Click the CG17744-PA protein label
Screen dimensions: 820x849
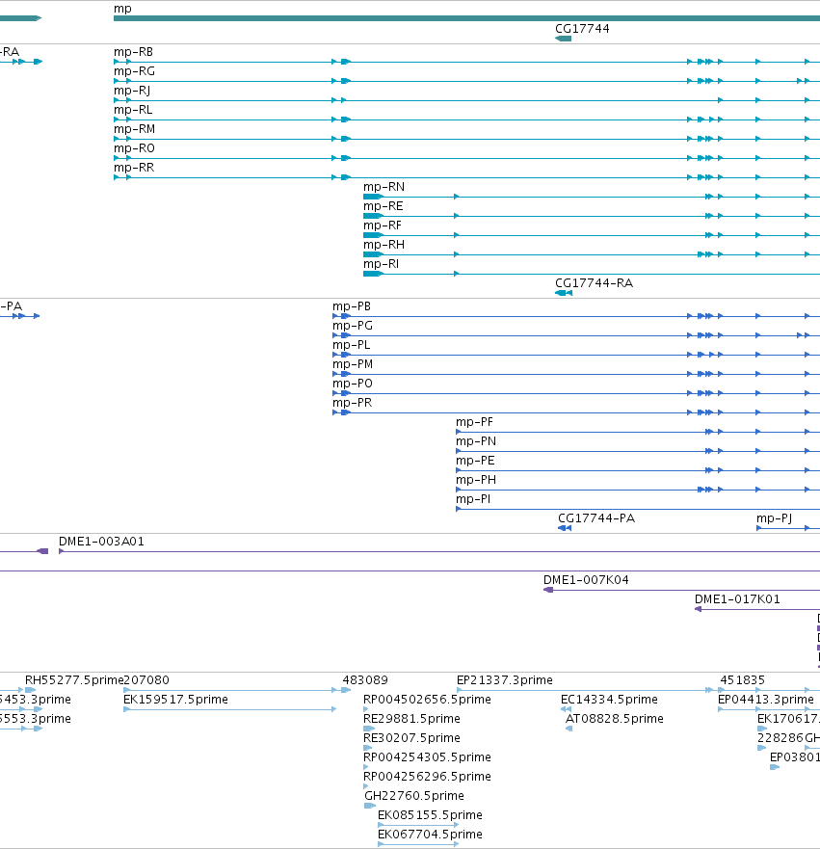coord(596,518)
